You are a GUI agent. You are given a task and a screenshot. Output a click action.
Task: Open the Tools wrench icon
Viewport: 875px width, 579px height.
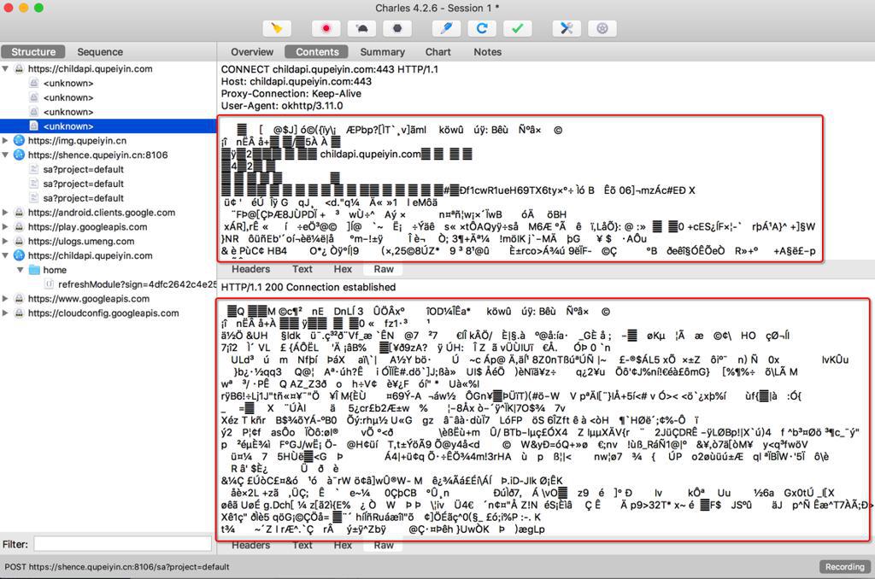point(566,28)
